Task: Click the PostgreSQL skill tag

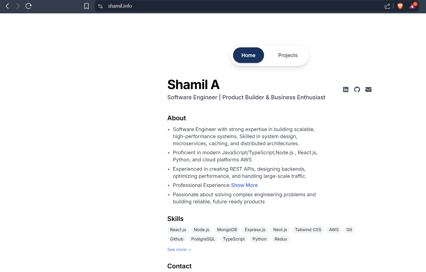Action: [x=203, y=239]
